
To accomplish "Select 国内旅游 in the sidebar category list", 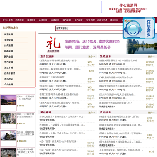I will click(x=9, y=57).
